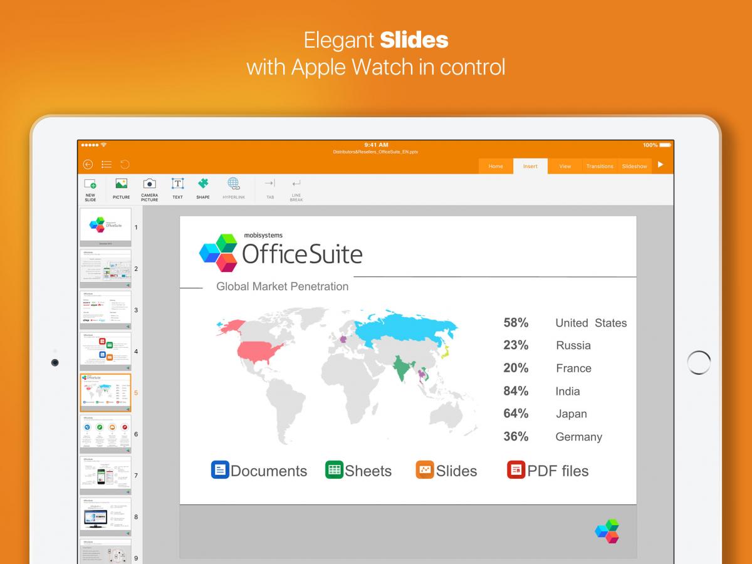Insert a New Slide
The image size is (752, 564).
point(90,189)
